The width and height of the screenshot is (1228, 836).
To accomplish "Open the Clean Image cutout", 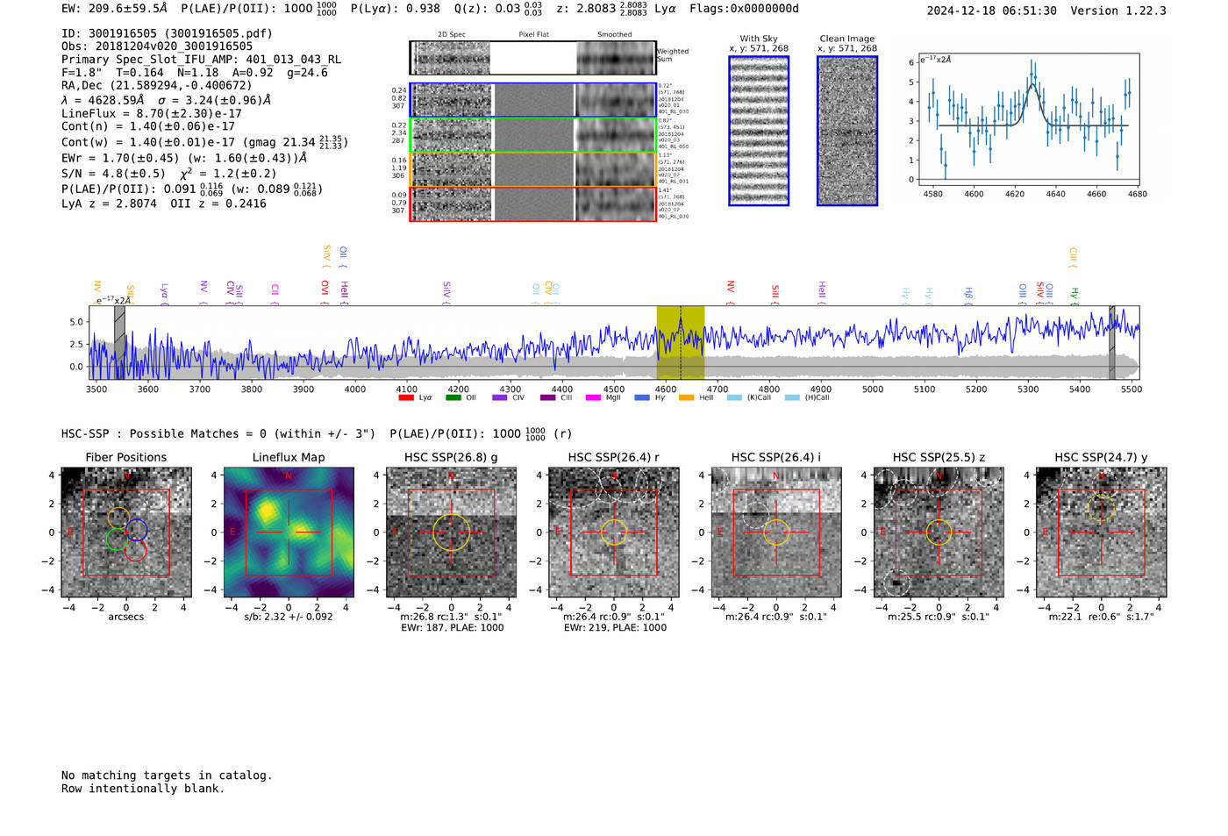I will 847,131.
